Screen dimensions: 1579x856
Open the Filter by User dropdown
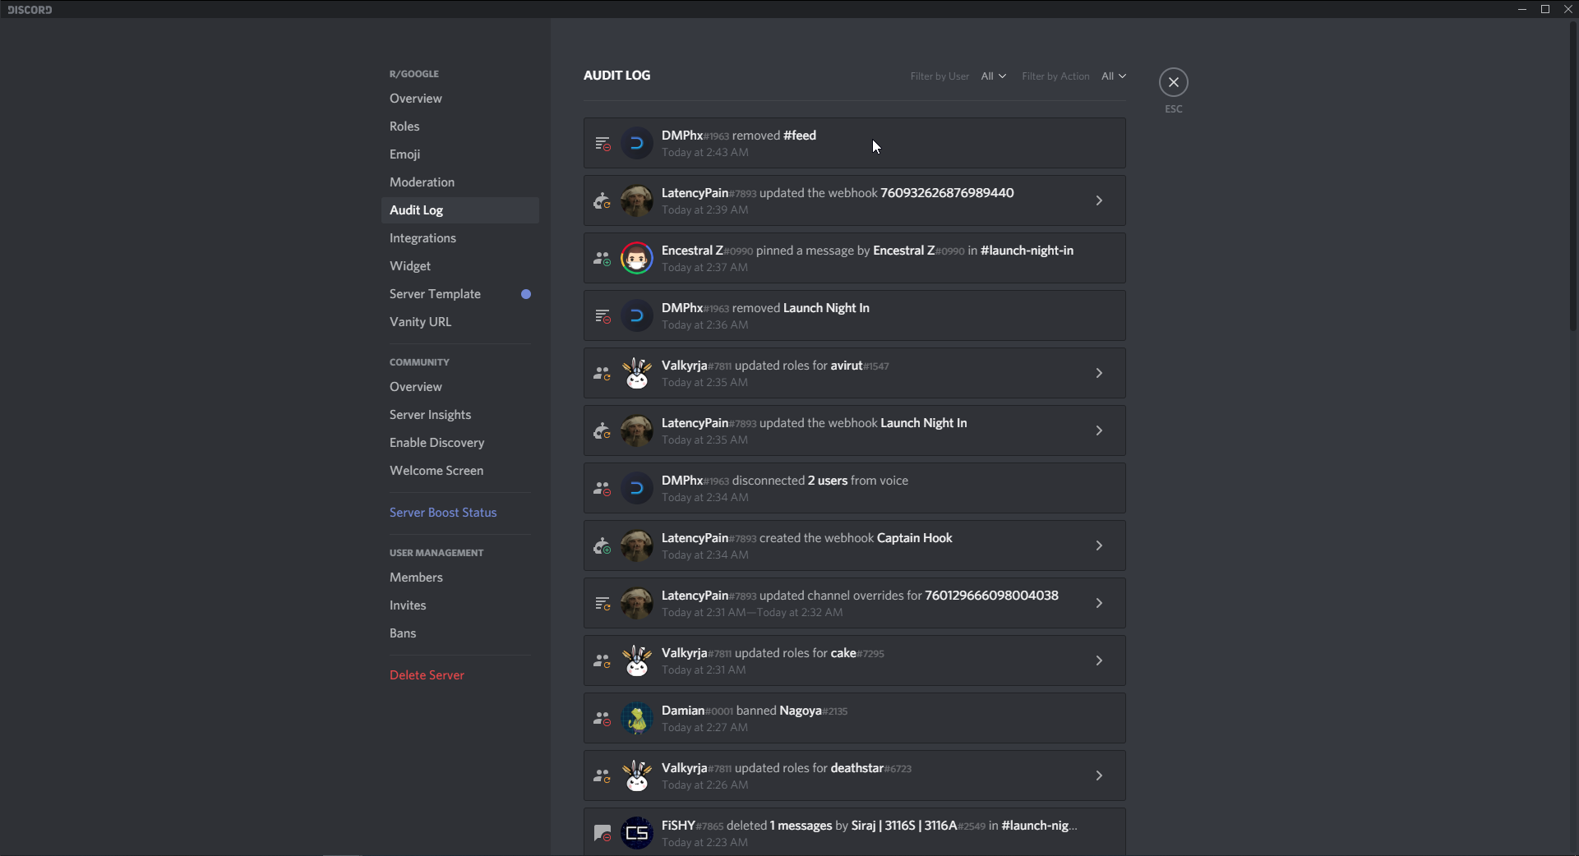coord(993,76)
